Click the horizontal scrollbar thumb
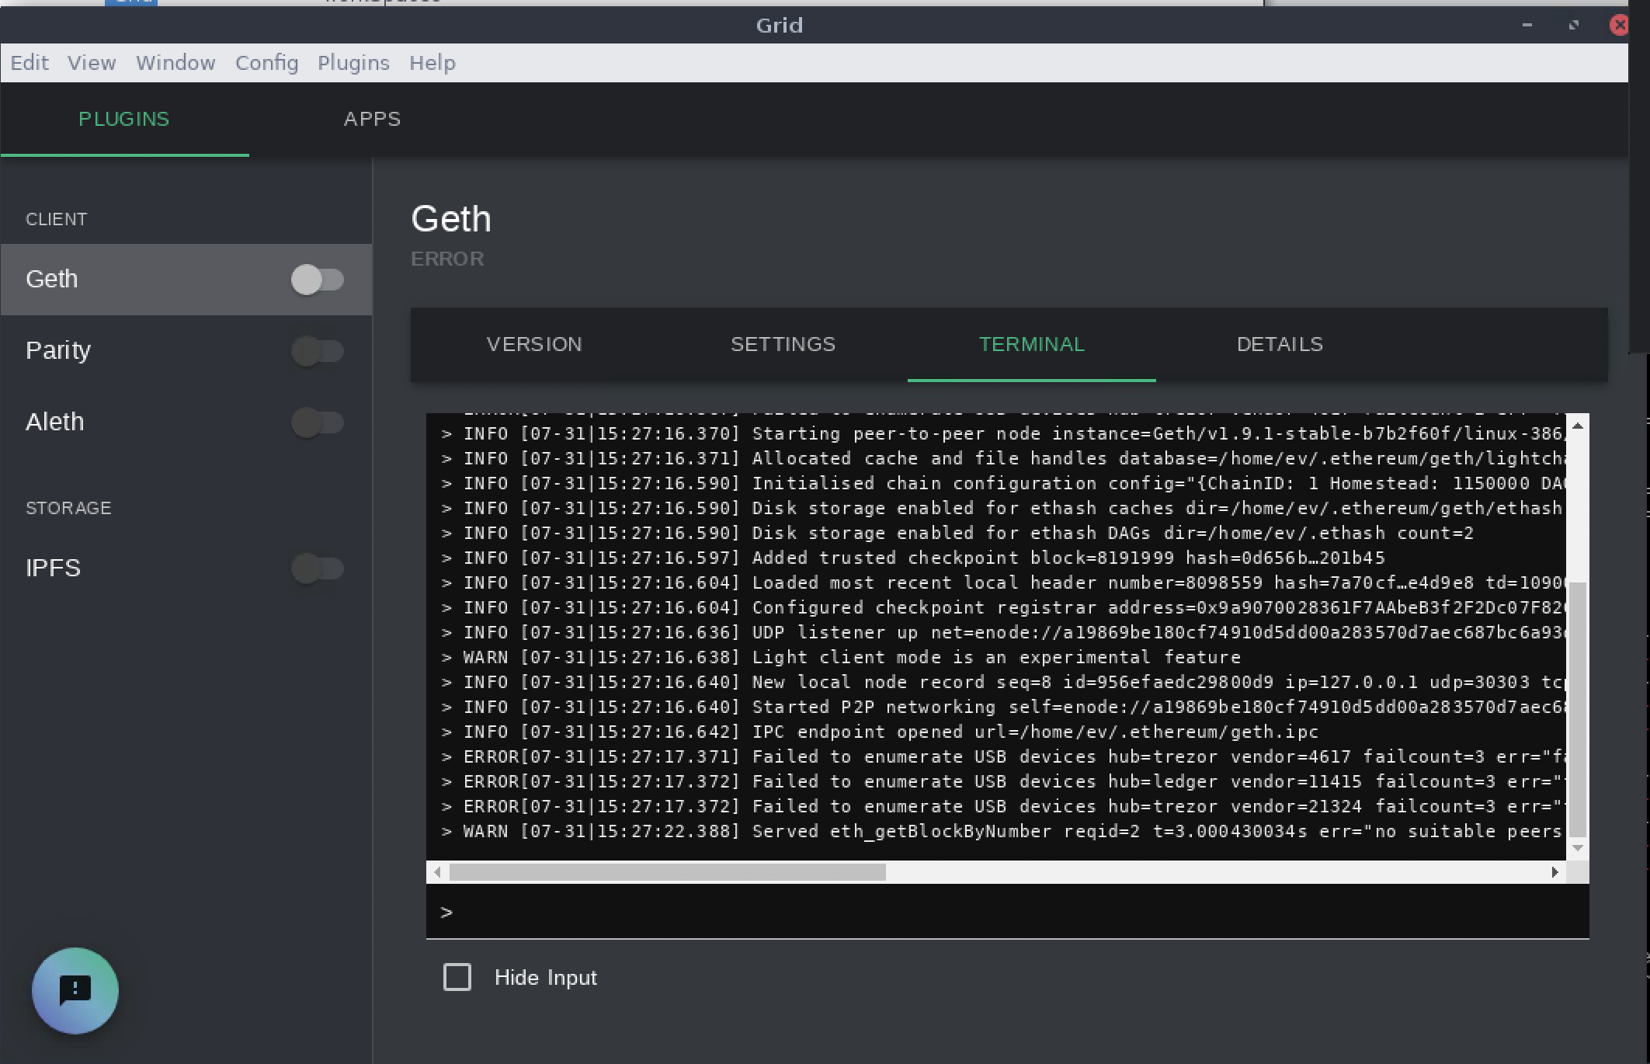This screenshot has width=1650, height=1064. click(x=668, y=872)
